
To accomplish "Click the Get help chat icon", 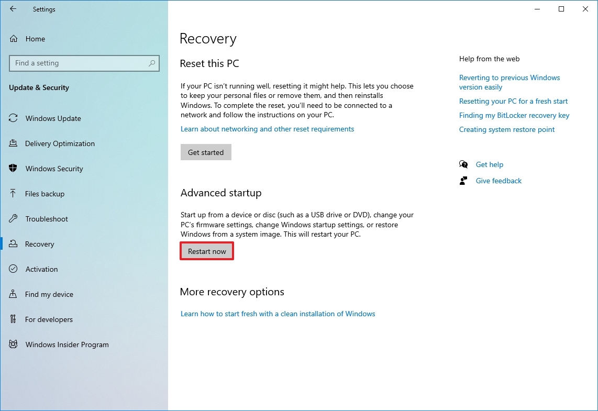I will [463, 164].
